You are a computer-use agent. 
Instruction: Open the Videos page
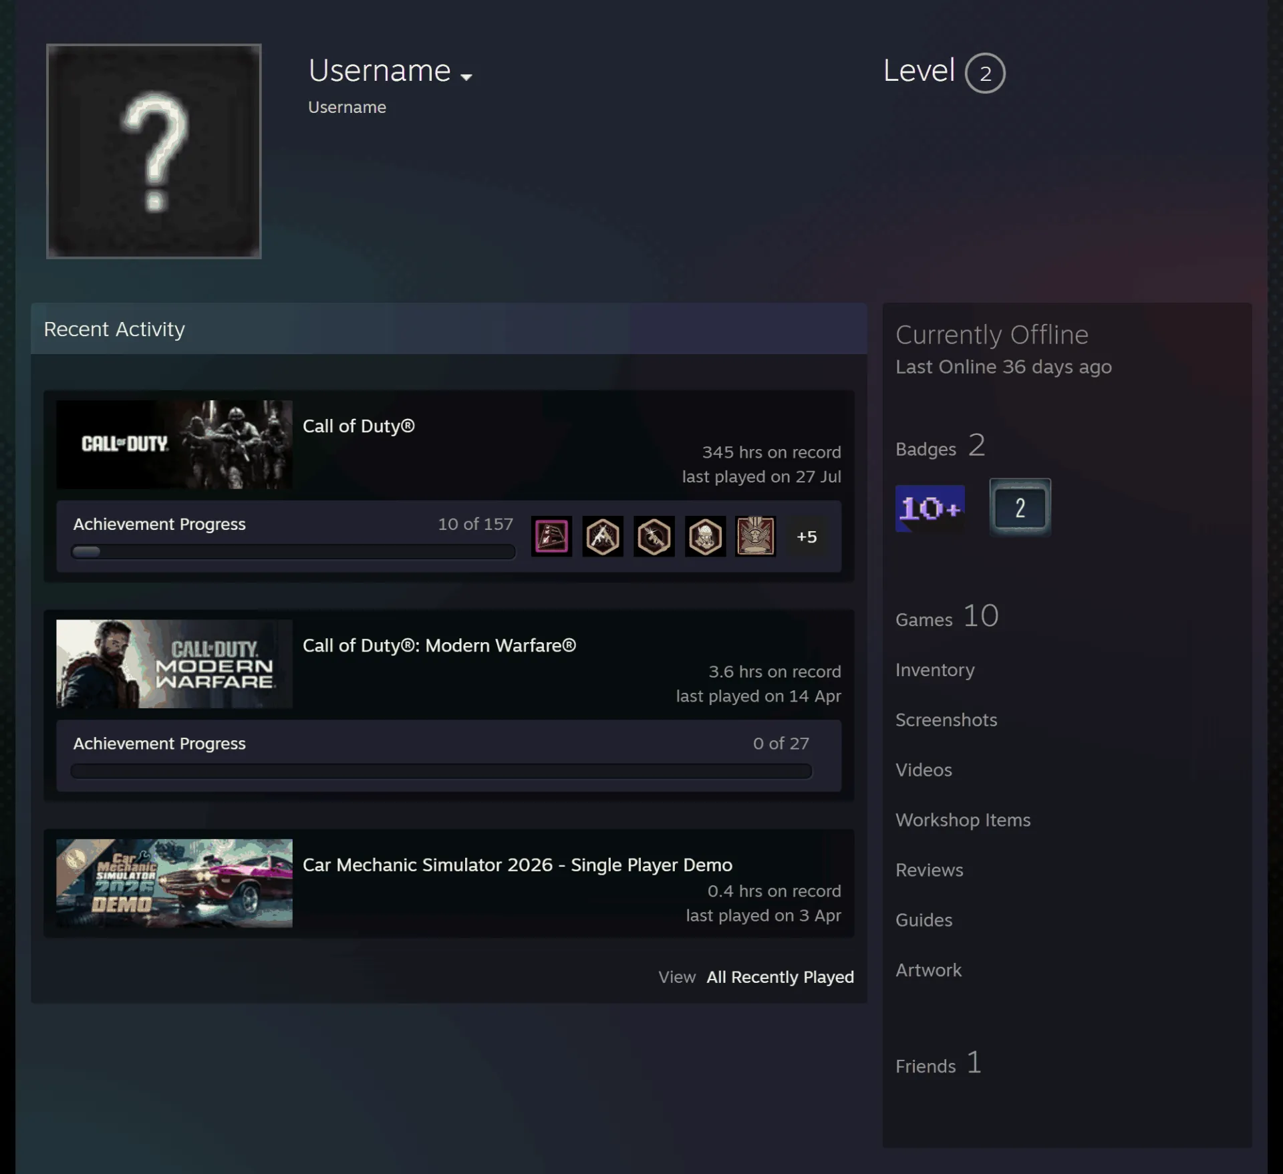pos(923,770)
